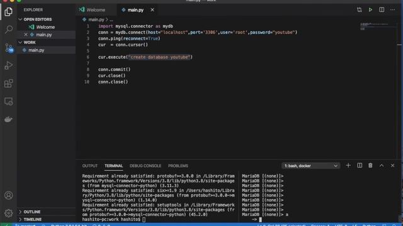Switch to the DEBUG CONSOLE tab
Viewport: 403px width, 226px height.
[145, 166]
